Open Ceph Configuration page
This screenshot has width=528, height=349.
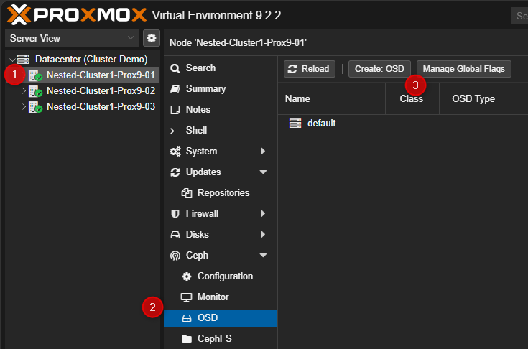tap(221, 276)
